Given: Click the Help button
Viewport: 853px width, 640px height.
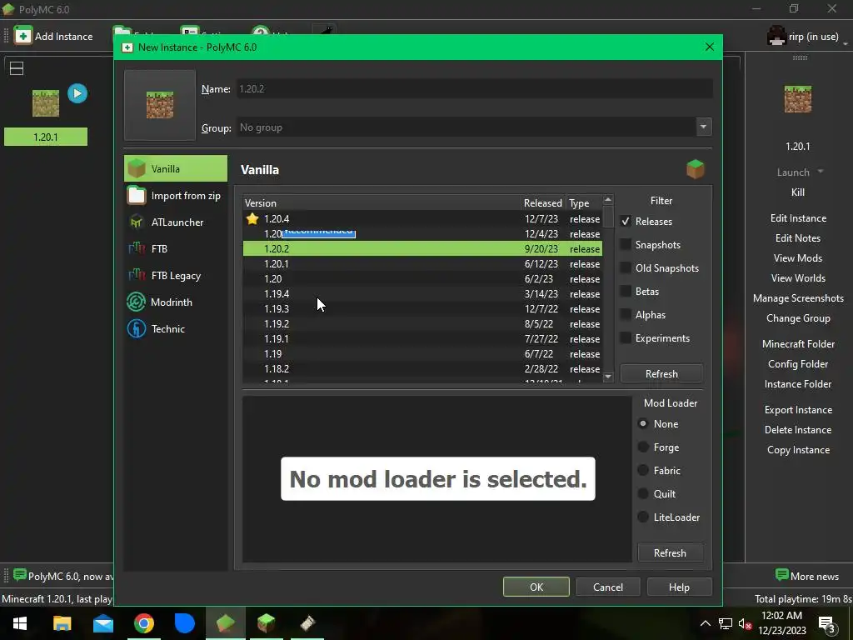Looking at the screenshot, I should coord(679,587).
